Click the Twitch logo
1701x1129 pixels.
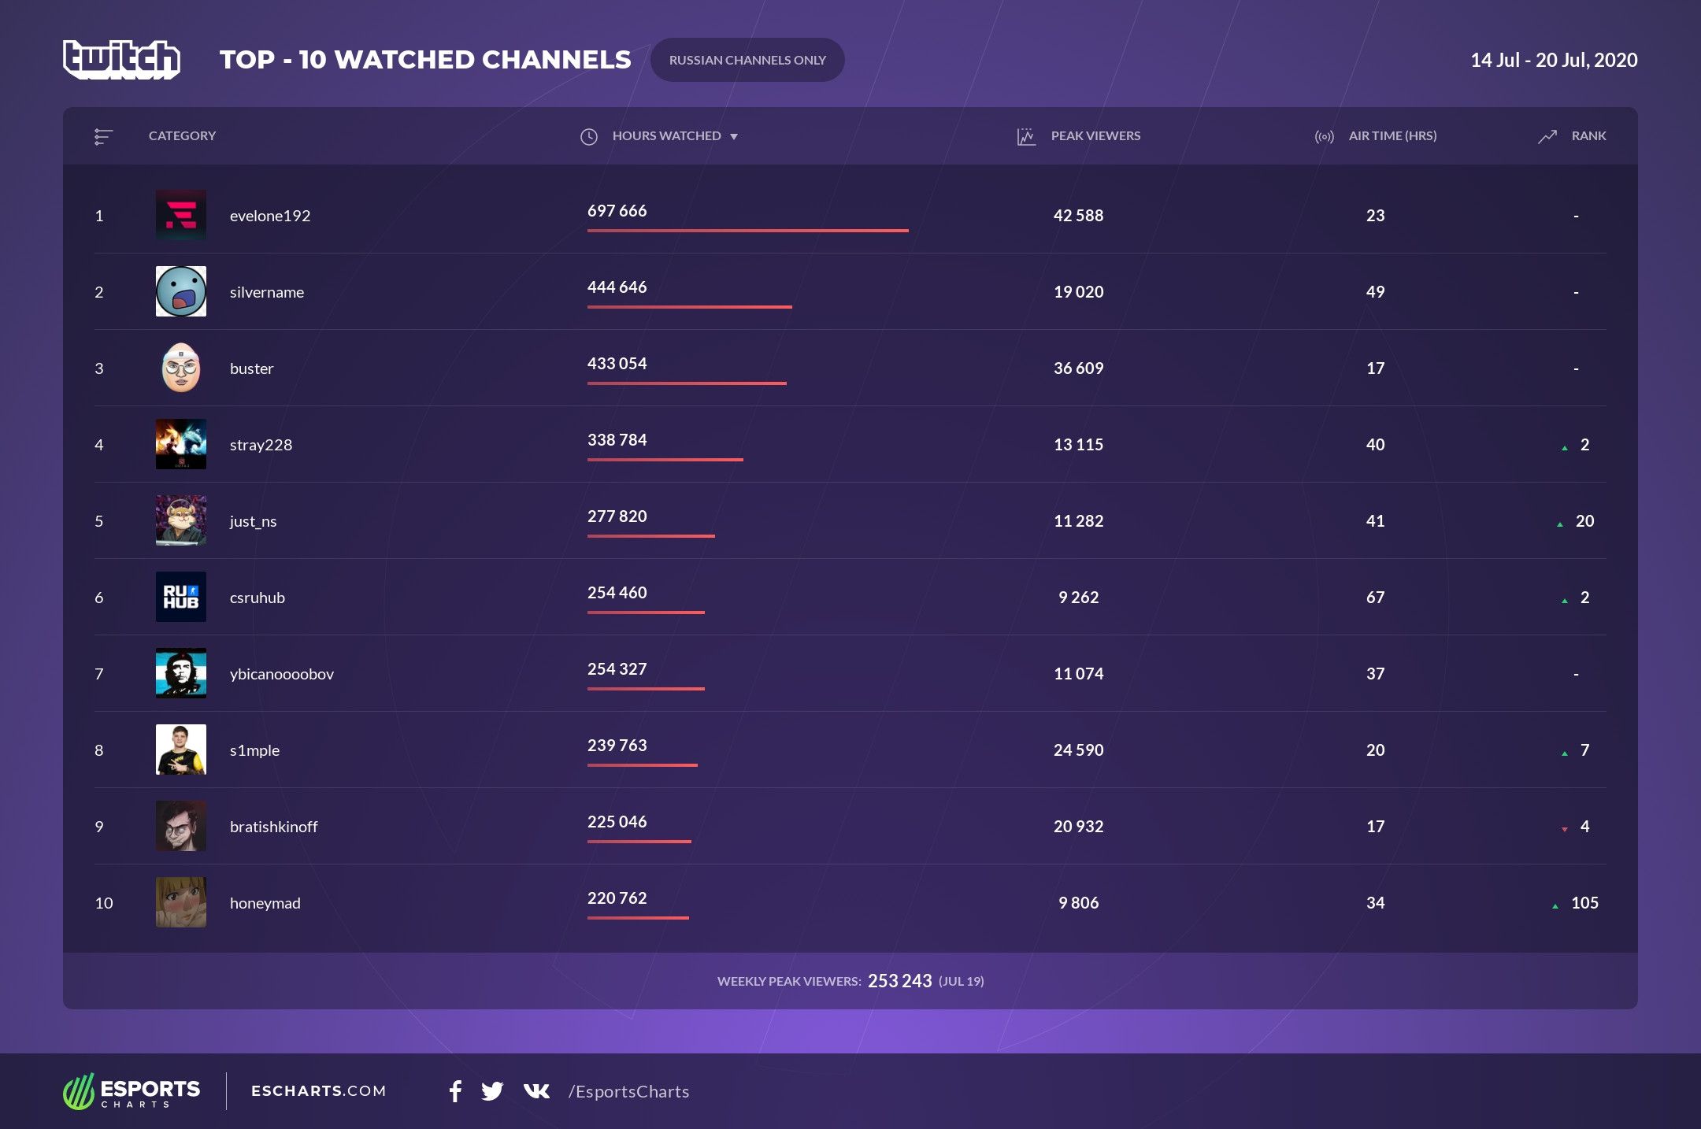(122, 58)
